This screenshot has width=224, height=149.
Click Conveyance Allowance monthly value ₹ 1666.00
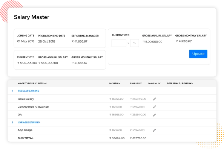point(116,107)
